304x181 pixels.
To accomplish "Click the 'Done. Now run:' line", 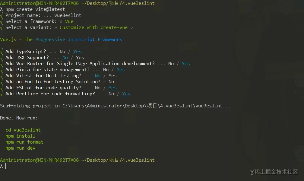I will click(19, 118).
